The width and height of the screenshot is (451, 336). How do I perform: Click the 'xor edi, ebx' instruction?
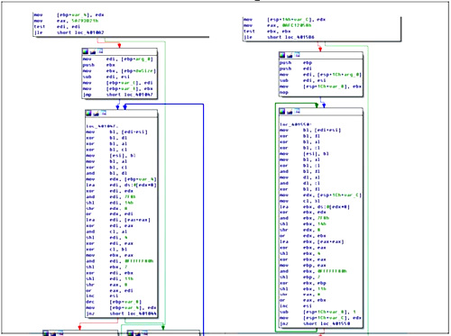coord(109,273)
